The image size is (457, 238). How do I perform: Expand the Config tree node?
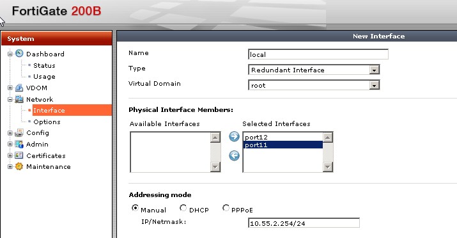point(10,133)
